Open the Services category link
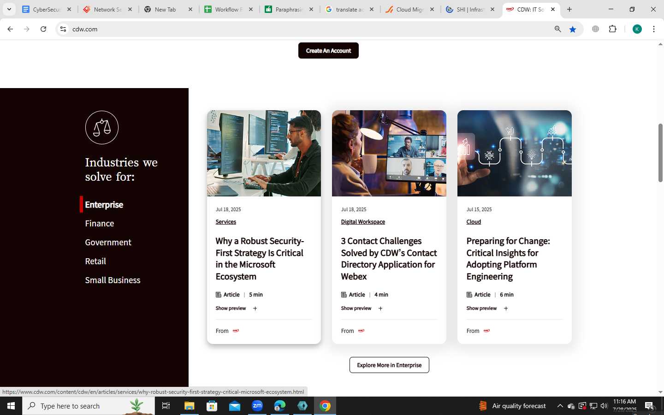Viewport: 664px width, 415px height. point(225,222)
